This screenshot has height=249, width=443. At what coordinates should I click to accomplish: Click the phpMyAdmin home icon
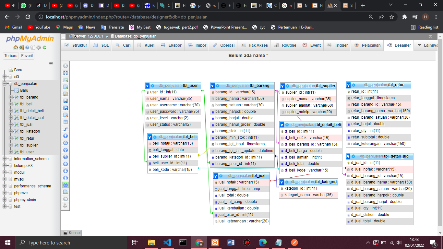pos(16,47)
